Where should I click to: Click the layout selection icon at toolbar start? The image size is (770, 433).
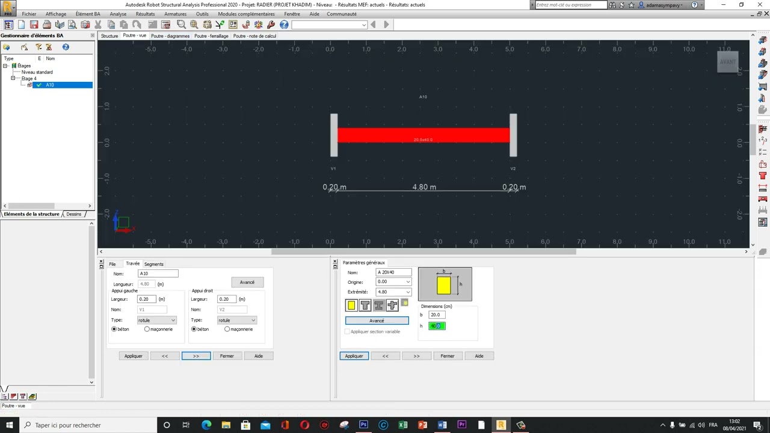click(8, 25)
